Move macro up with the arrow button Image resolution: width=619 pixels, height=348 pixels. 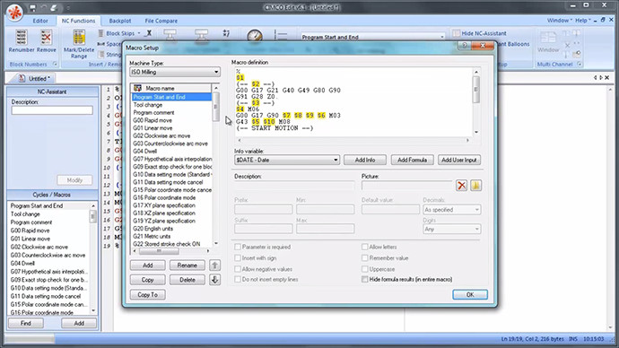[x=214, y=265]
